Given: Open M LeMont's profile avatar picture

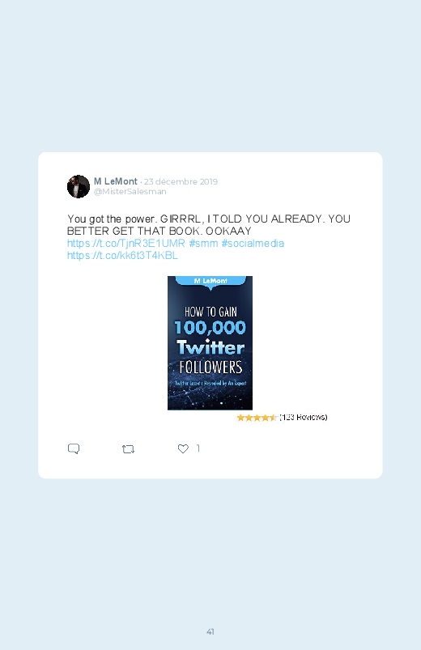Looking at the screenshot, I should 79,186.
